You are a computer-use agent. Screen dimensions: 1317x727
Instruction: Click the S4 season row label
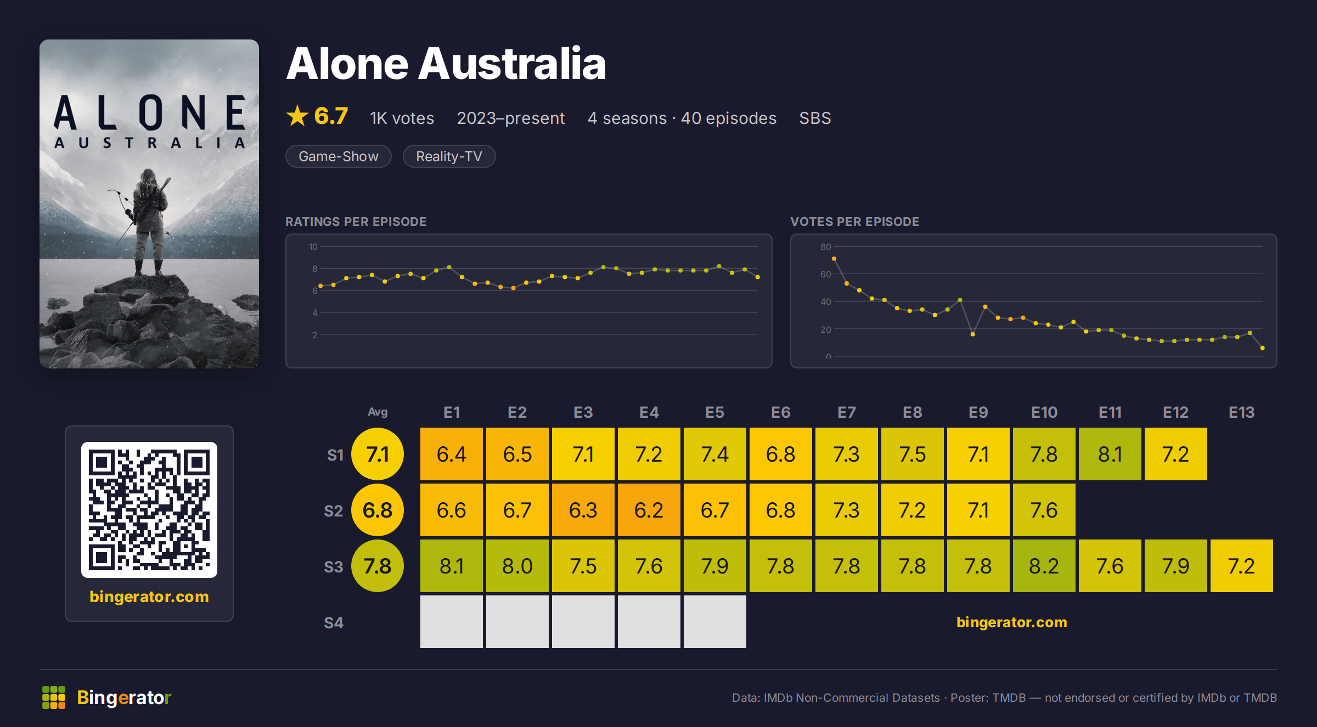coord(334,623)
